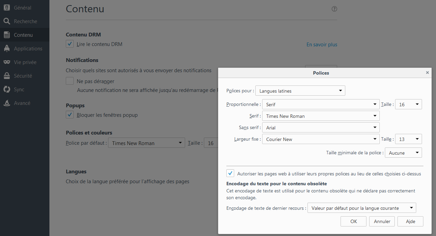Click the Recherche magnifier icon
The width and height of the screenshot is (436, 236).
pyautogui.click(x=6, y=21)
